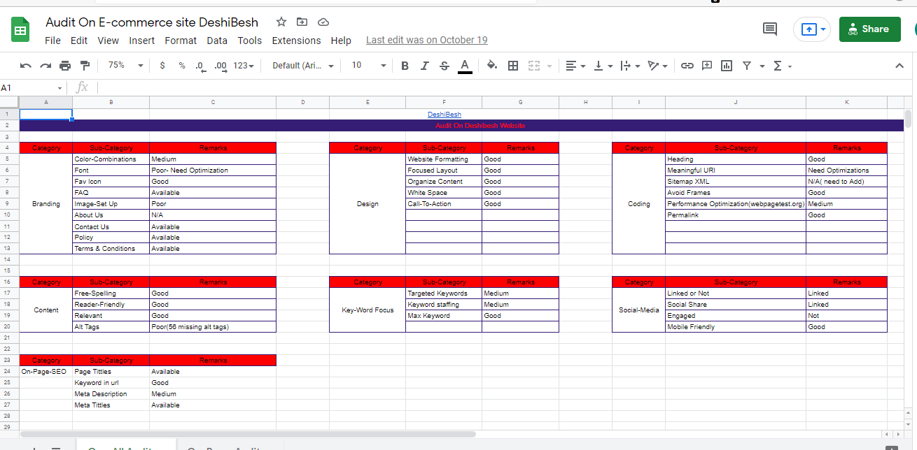Screen dimensions: 917x450
Task: Click the merge cells icon
Action: click(534, 66)
